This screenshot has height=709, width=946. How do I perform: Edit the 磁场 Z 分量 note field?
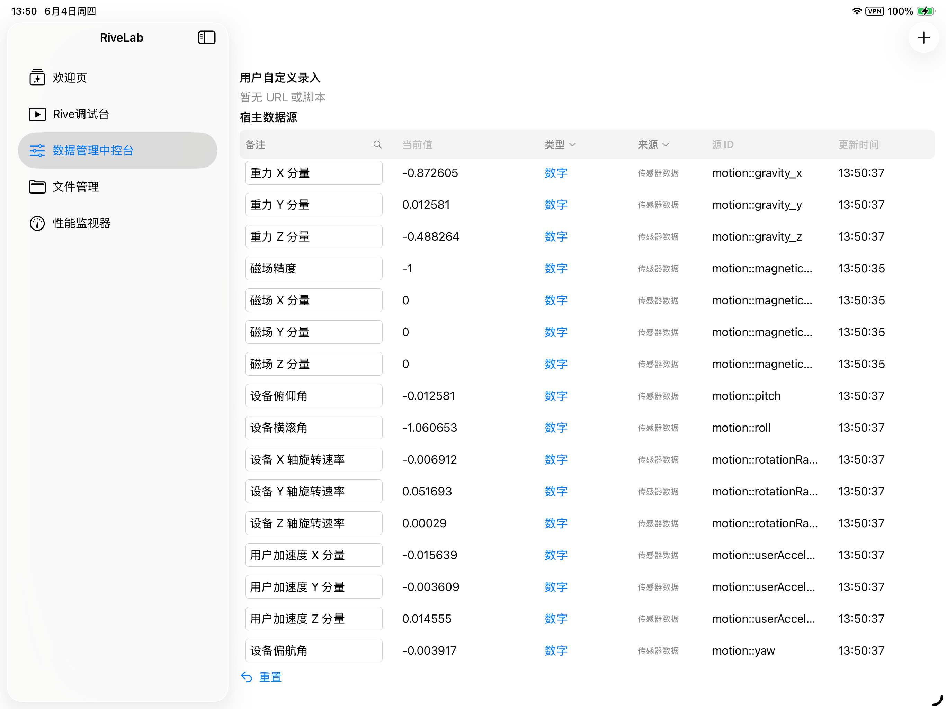click(x=313, y=364)
